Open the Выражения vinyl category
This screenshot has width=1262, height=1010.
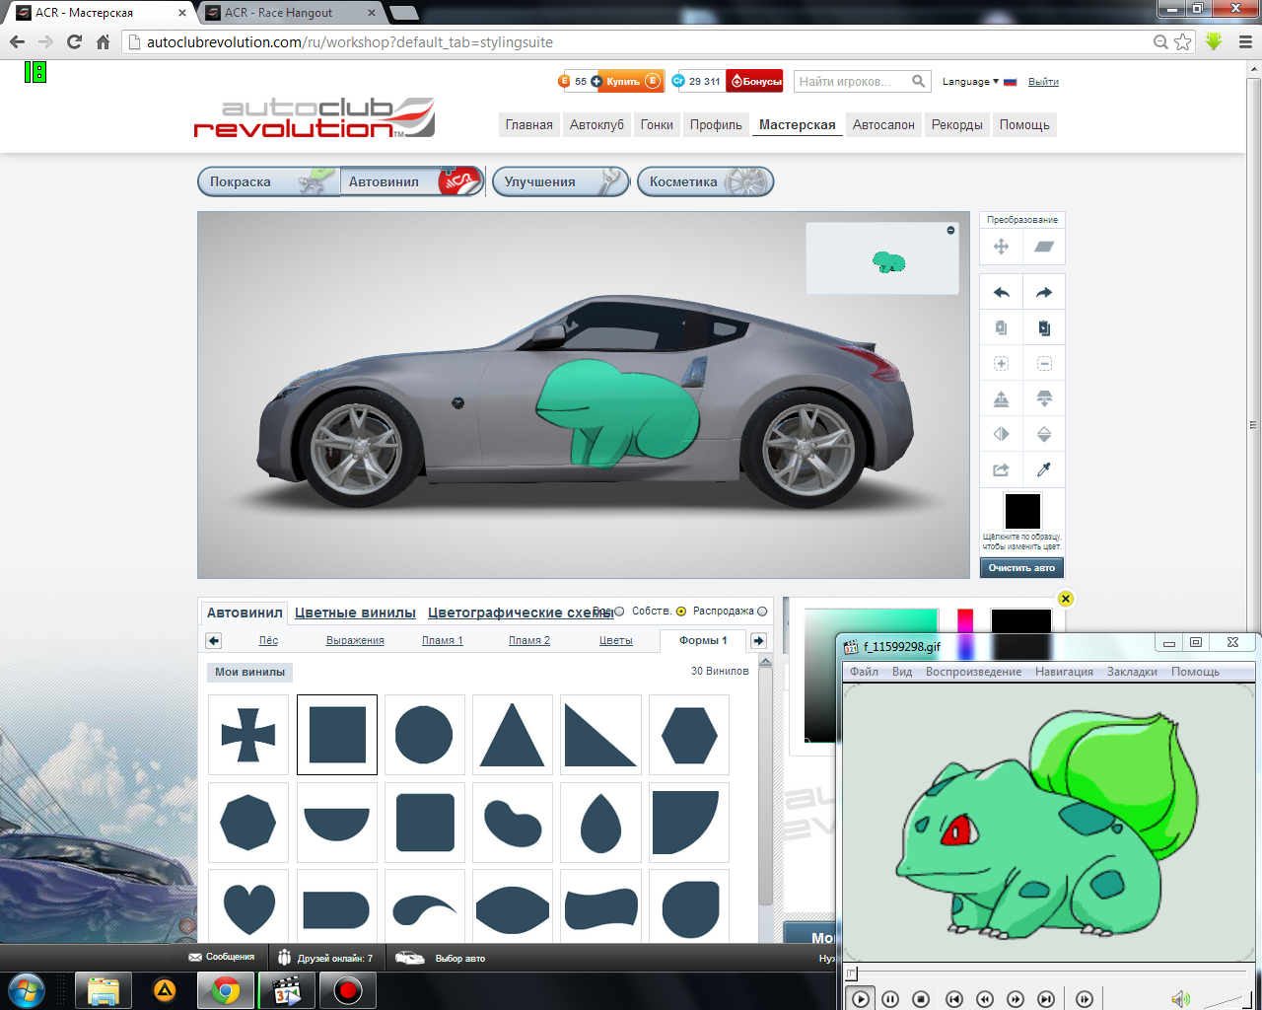coord(355,641)
